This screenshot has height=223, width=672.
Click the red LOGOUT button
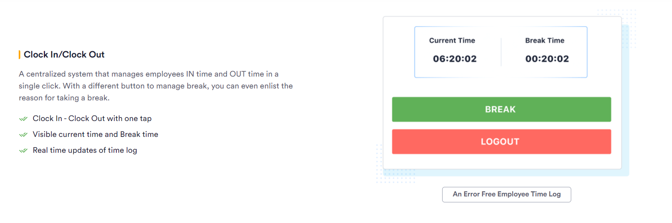tap(501, 142)
